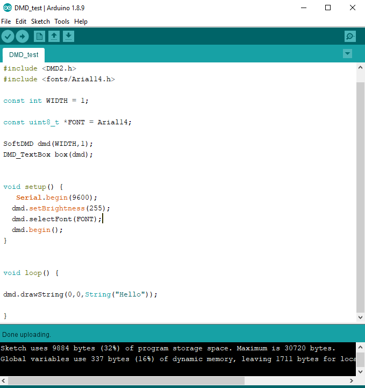Viewport: 365px width, 388px height.
Task: Open the File menu
Action: (x=6, y=22)
